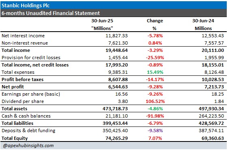This screenshot has height=150, width=228.
Task: Select the Total income value 19,448.64
Action: 116,50
